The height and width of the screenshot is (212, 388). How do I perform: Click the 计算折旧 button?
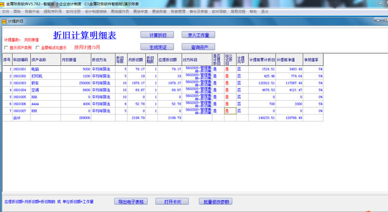click(x=157, y=35)
